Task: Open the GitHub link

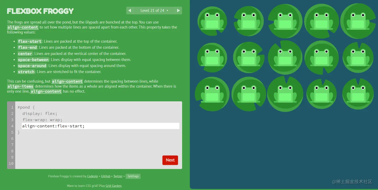Action: pos(105,176)
